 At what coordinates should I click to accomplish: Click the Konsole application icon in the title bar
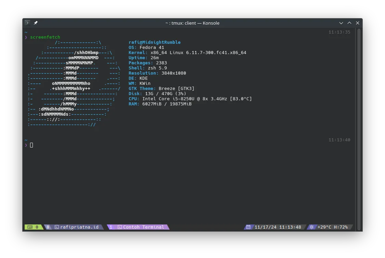tap(27, 23)
